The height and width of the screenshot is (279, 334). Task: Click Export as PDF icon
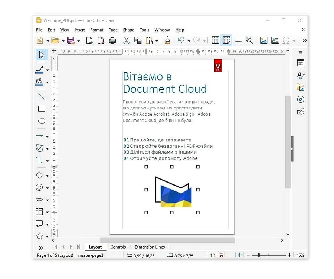click(101, 40)
